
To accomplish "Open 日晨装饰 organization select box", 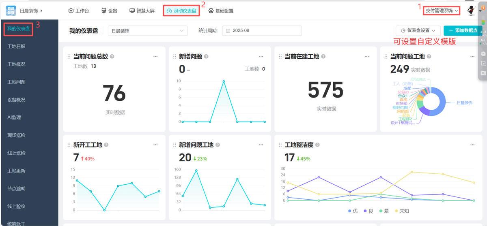I will coord(147,31).
